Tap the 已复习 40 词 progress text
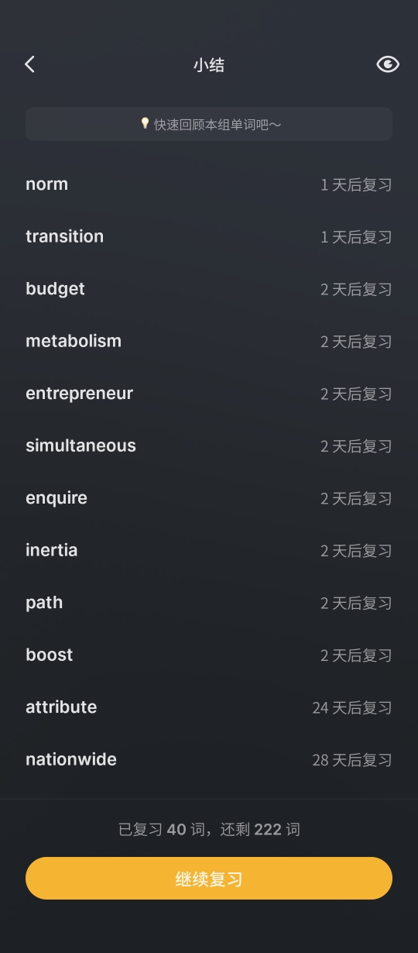 [160, 830]
